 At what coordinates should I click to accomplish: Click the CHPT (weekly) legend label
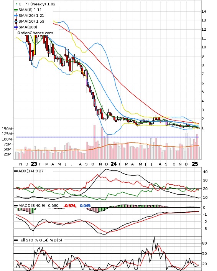[32, 4]
